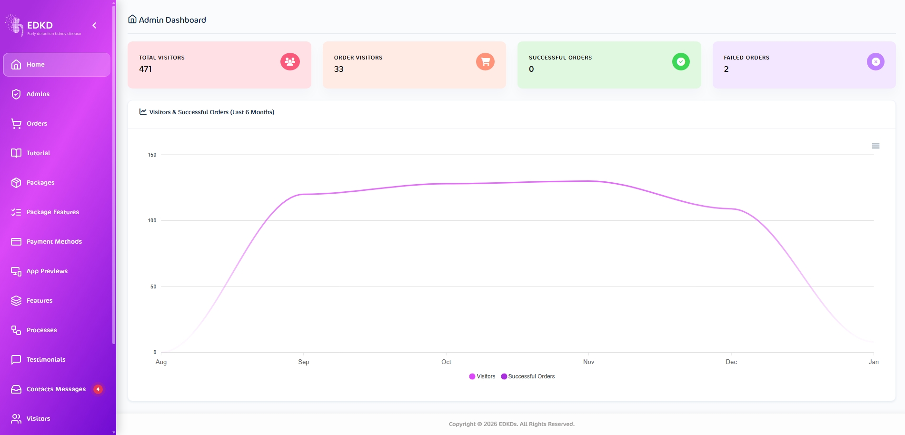Open Orders from the sidebar
Viewport: 905px width, 435px height.
click(x=37, y=124)
